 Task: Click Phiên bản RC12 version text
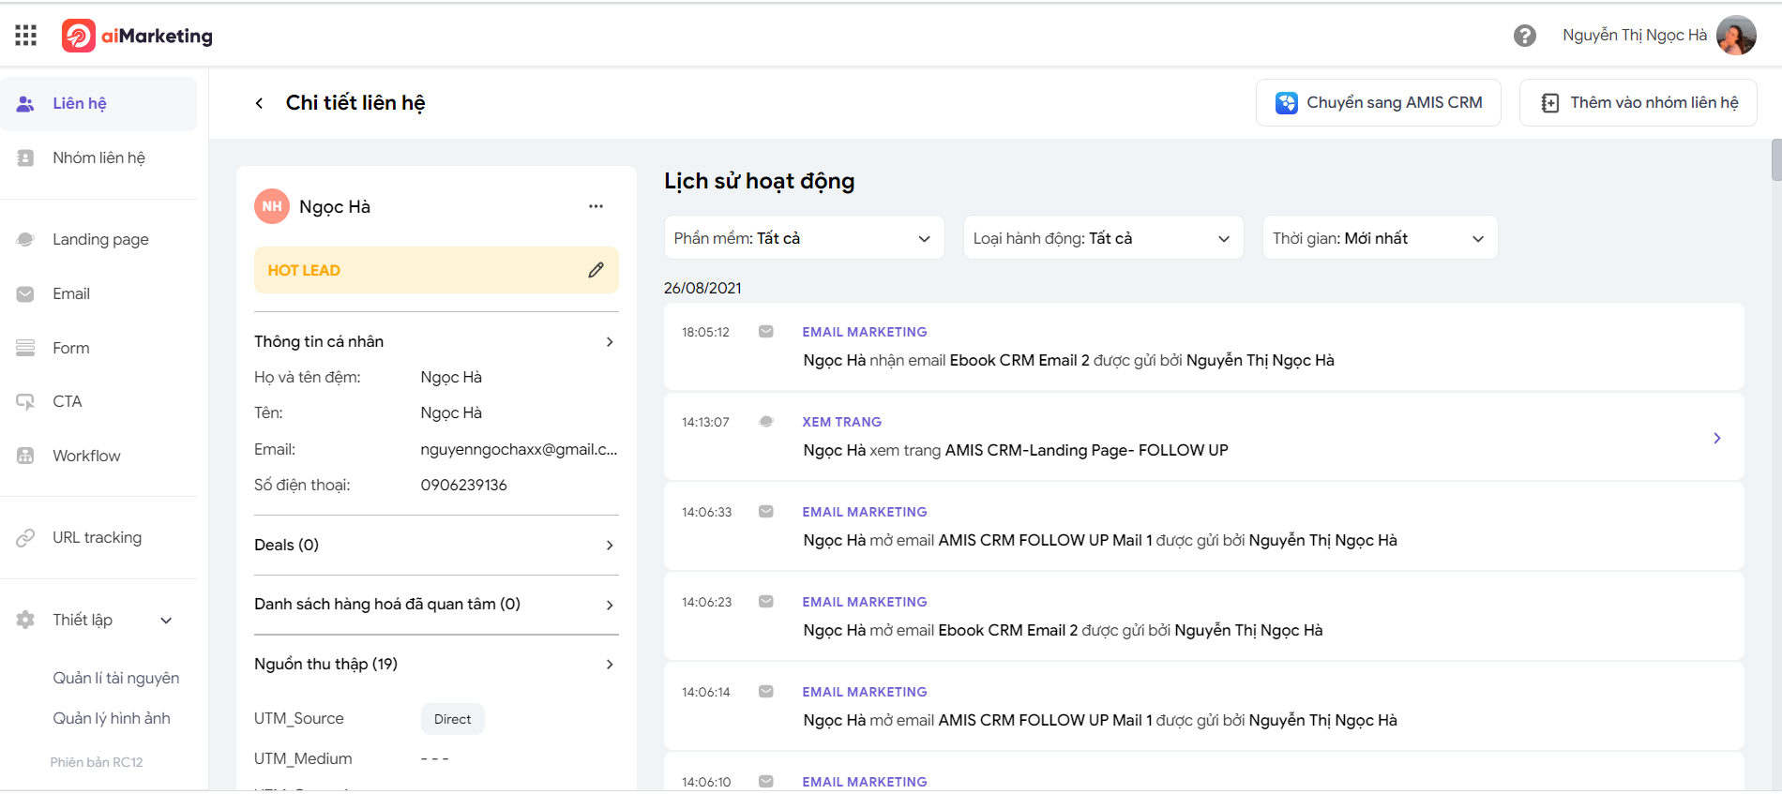pos(97,762)
